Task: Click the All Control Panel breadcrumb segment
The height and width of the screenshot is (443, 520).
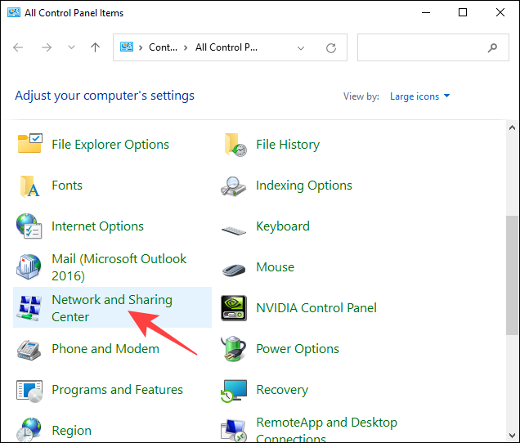Action: [x=227, y=47]
